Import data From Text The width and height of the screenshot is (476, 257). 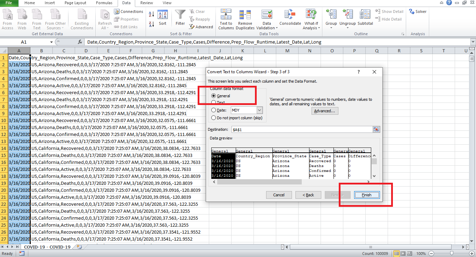coord(37,20)
